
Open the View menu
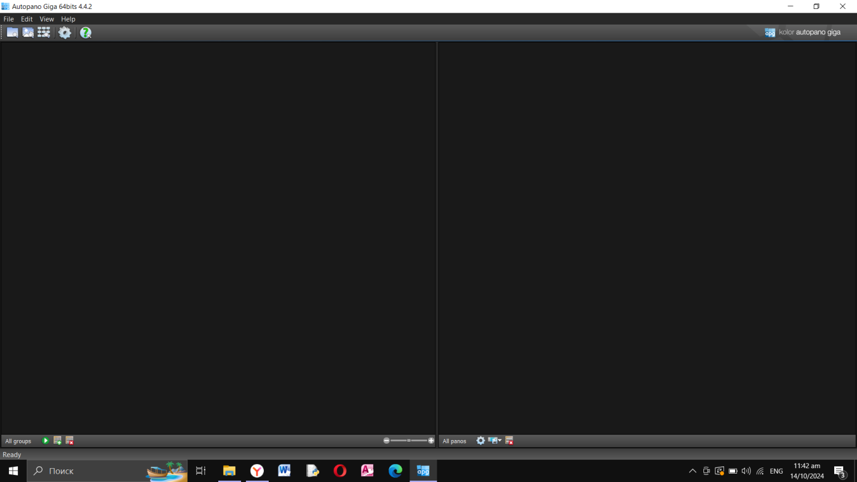pyautogui.click(x=47, y=19)
